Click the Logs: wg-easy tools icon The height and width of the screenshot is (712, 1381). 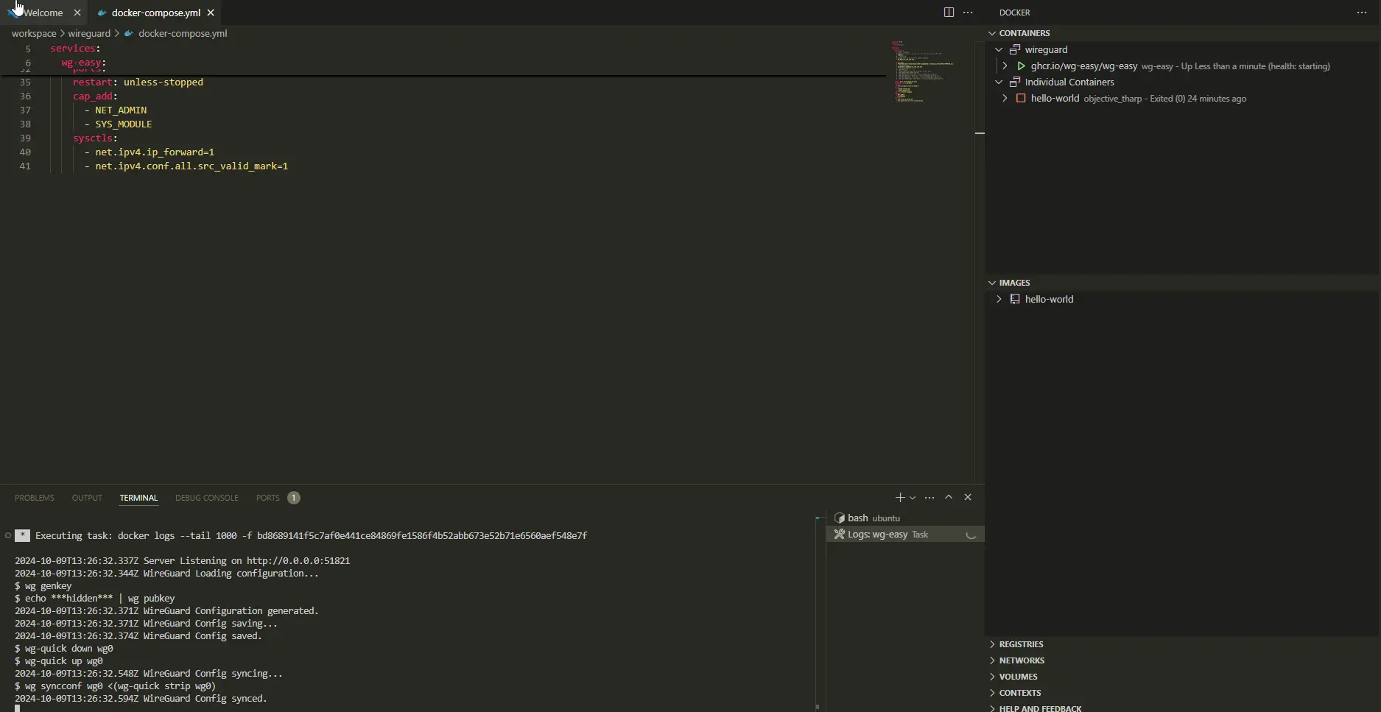(839, 535)
